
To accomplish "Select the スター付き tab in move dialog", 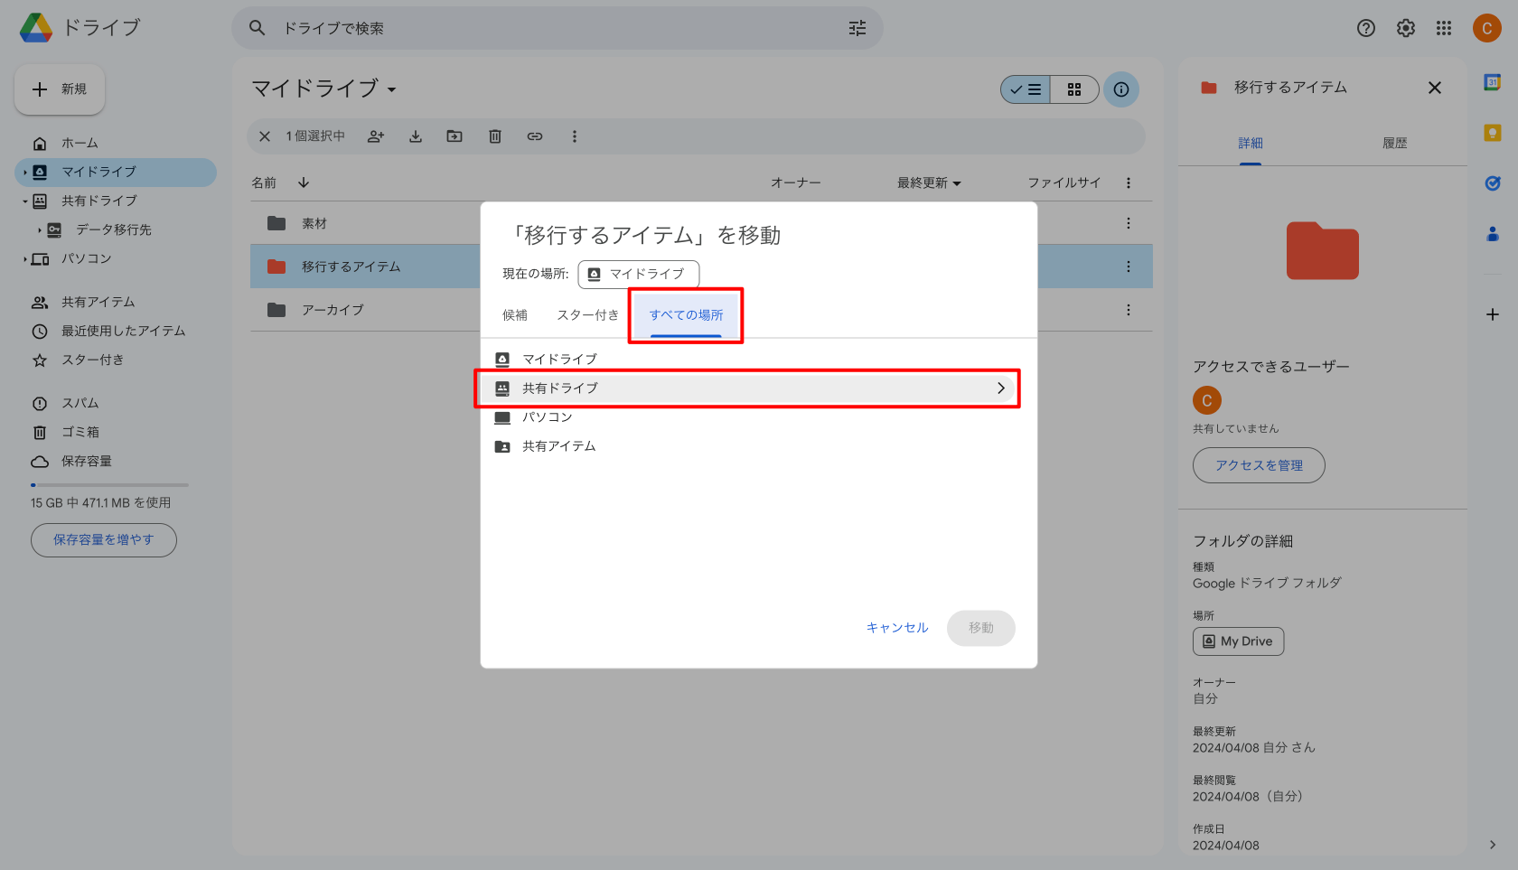I will click(x=587, y=314).
